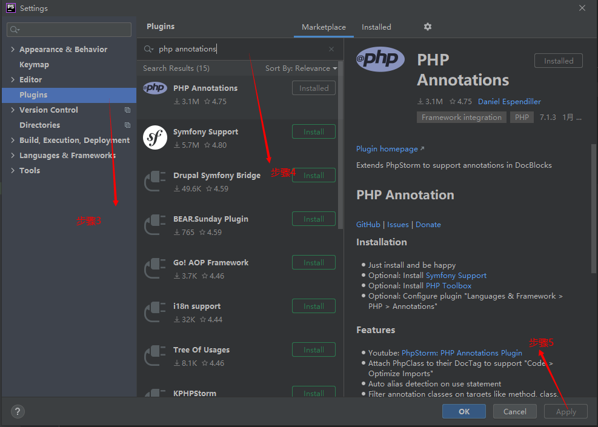
Task: Open the Plugin homepage link
Action: tap(387, 148)
